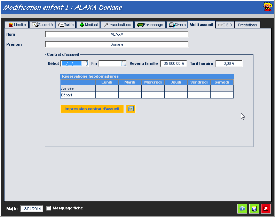This screenshot has width=275, height=217.
Task: Click the Word export icon button
Action: point(131,109)
